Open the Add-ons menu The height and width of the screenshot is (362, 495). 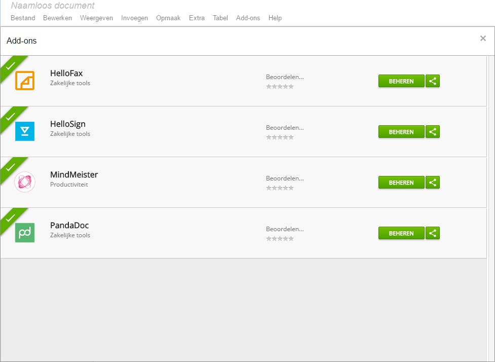coord(248,18)
